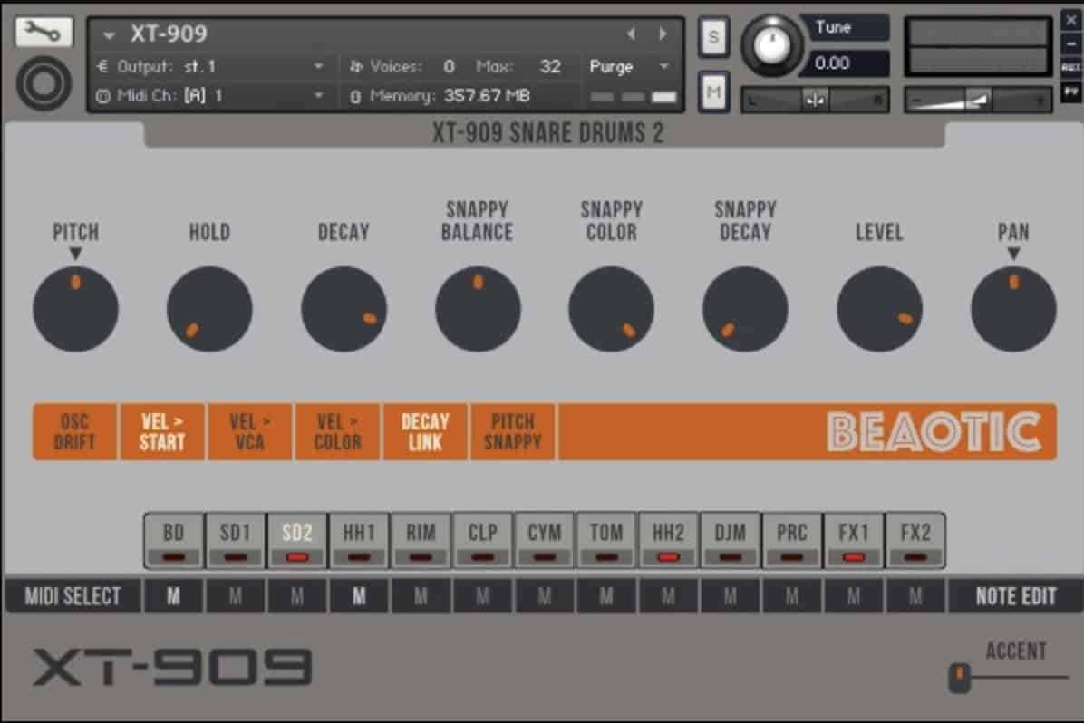Toggle the M button under SD1

(235, 596)
